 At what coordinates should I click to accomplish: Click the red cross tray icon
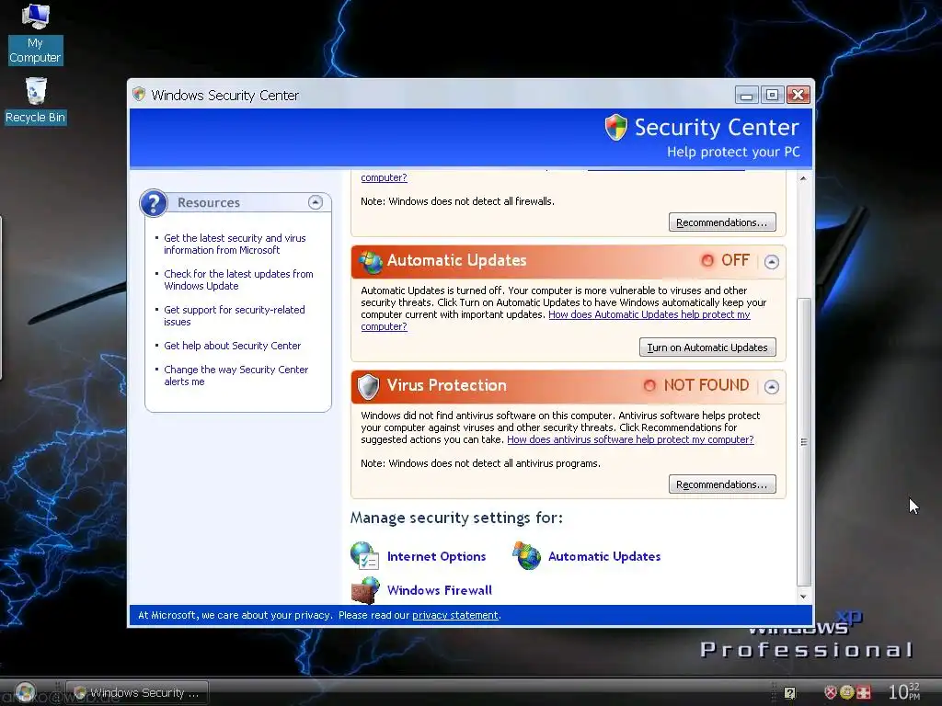(x=863, y=692)
